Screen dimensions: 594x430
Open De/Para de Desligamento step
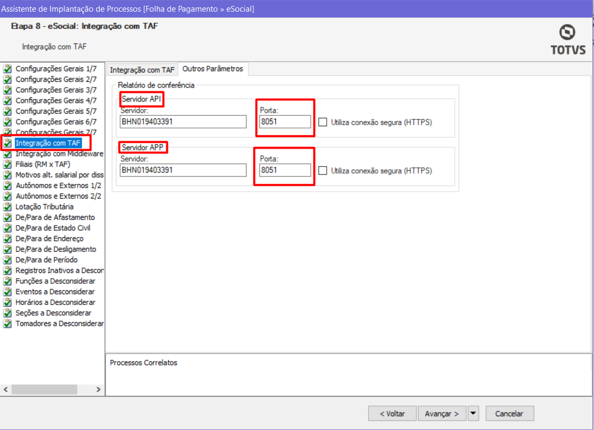pyautogui.click(x=56, y=249)
